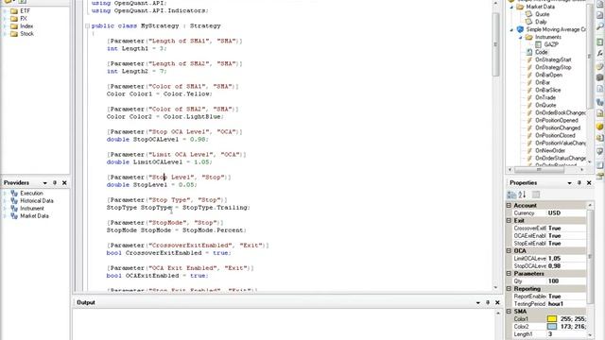Collapse the Instruments folder node

[x=520, y=38]
